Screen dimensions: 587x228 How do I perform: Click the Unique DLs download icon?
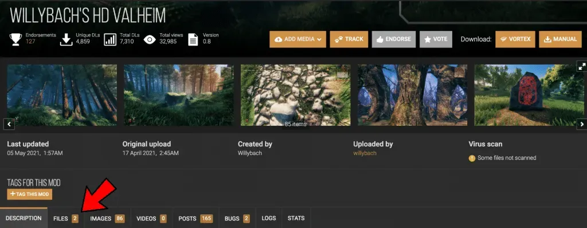pyautogui.click(x=66, y=39)
